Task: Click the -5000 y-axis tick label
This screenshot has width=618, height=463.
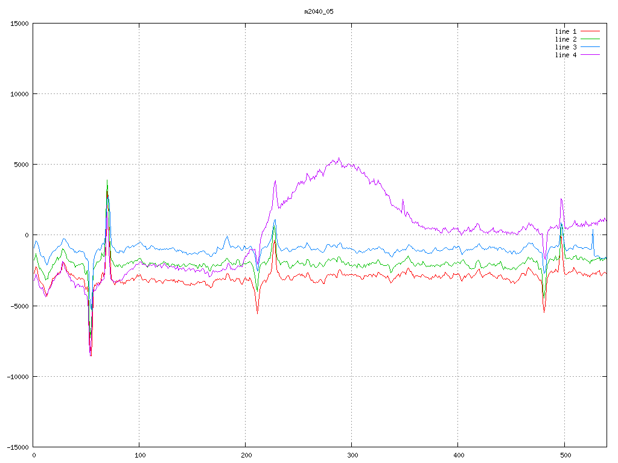Action: (x=19, y=306)
